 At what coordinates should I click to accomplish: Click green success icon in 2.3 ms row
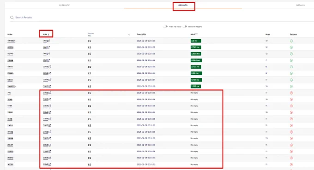(291, 41)
